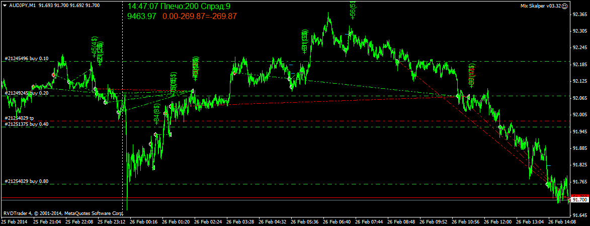Click time axis label 26 Feb 01:20
590x226 pixels.
[176, 222]
